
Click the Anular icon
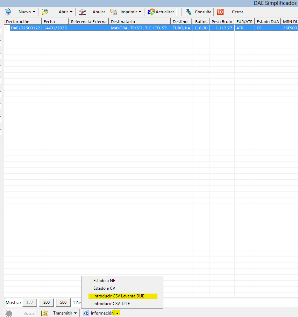click(x=82, y=12)
